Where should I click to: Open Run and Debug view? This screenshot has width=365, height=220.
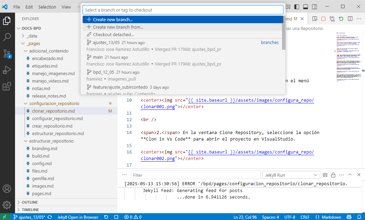(7, 70)
